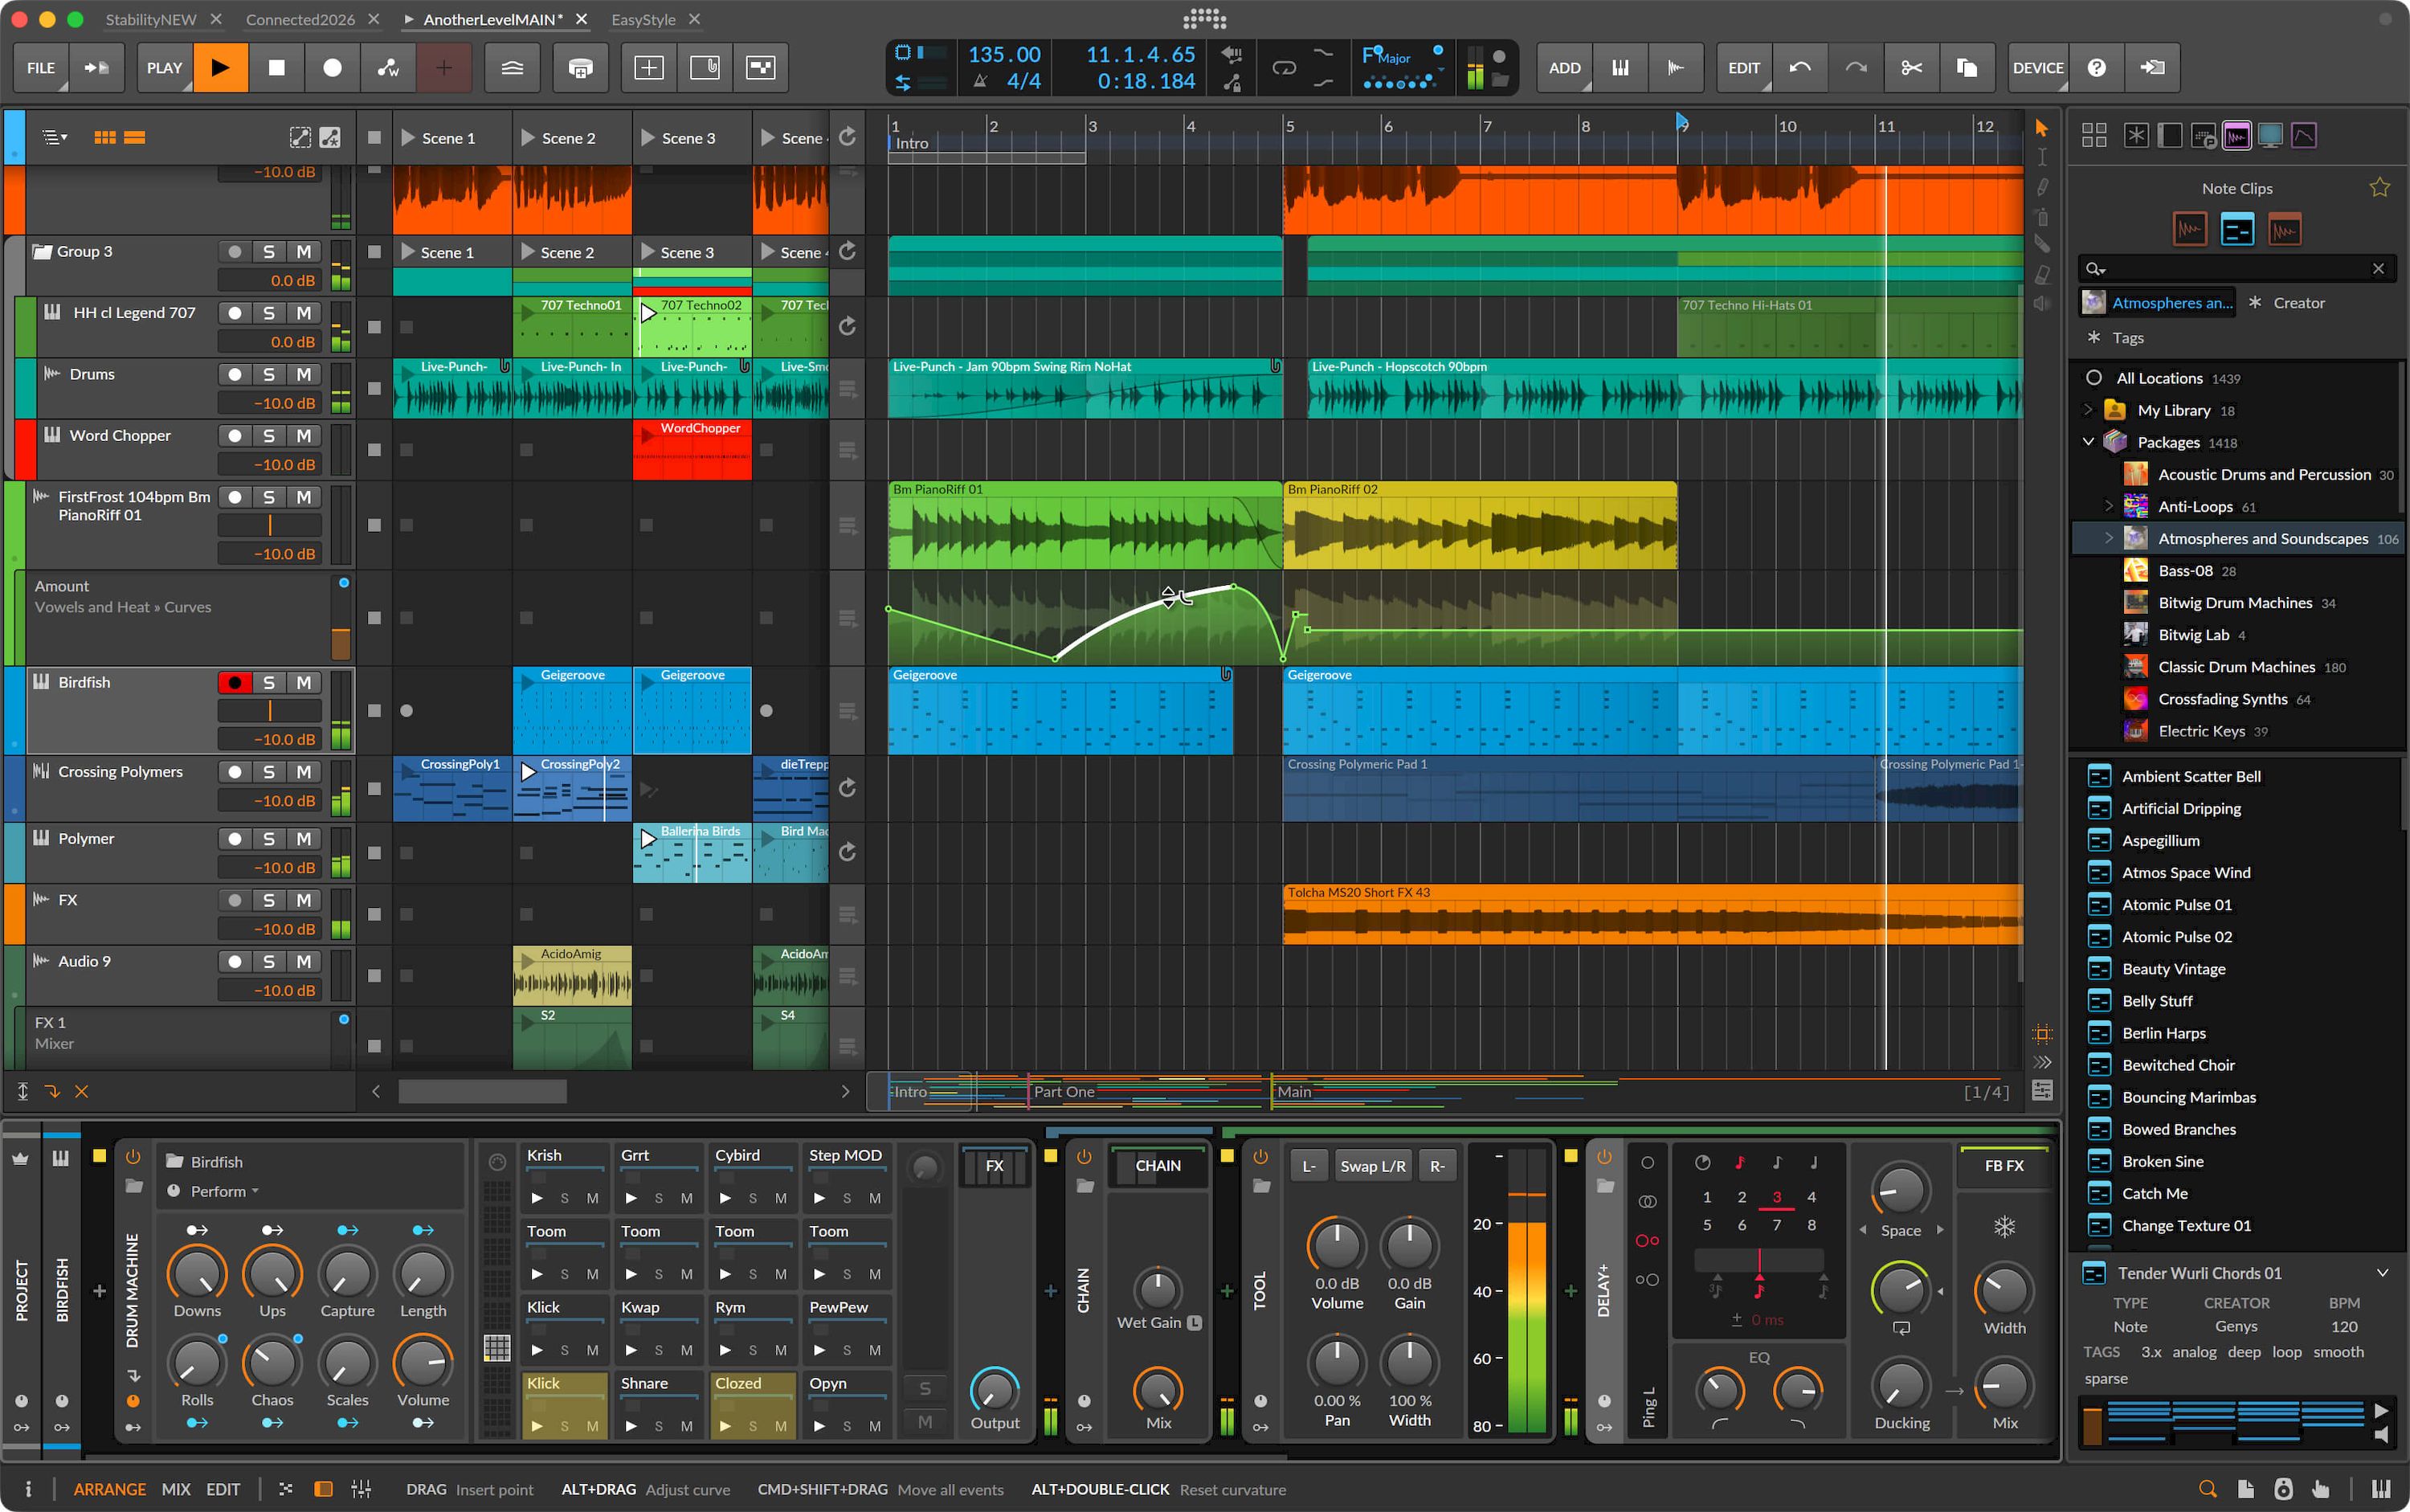Click the Creator filter in the browser
Screen dimensions: 2410x1512
pyautogui.click(x=2297, y=302)
